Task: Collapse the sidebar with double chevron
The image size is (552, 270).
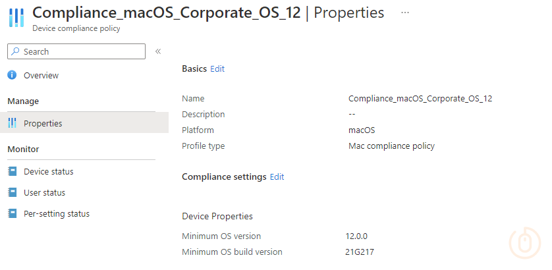Action: [158, 51]
